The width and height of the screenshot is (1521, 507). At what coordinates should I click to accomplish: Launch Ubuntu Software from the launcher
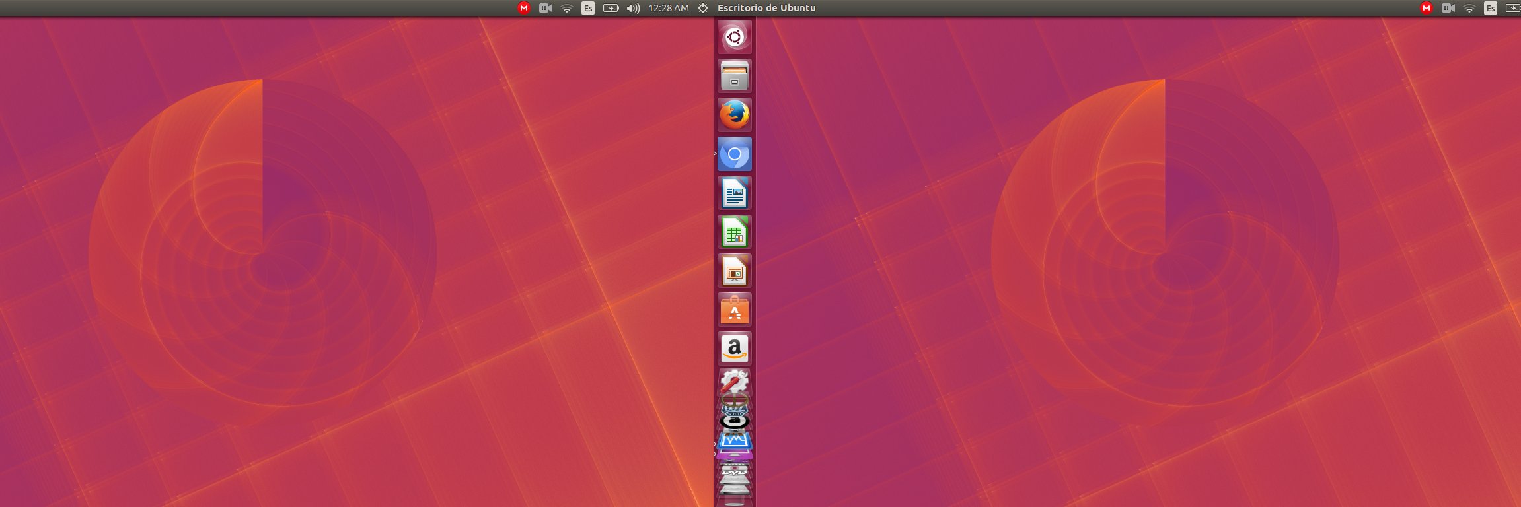tap(734, 310)
